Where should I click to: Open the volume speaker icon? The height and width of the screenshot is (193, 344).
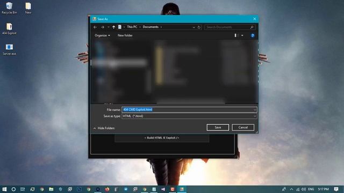pos(304,189)
